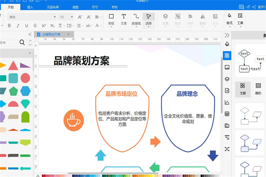This screenshot has width=266, height=177.
Task: Toggle superscript formatting
Action: (44, 26)
